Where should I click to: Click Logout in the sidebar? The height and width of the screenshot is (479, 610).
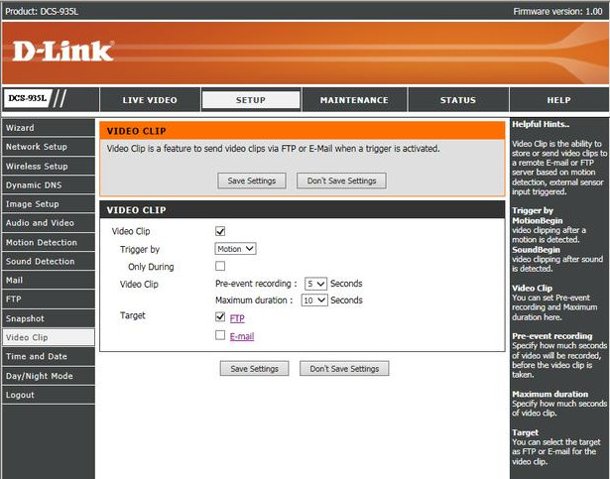pos(49,395)
